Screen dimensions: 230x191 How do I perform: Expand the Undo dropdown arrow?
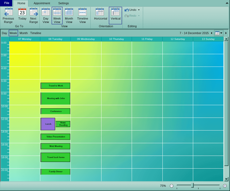(139, 10)
